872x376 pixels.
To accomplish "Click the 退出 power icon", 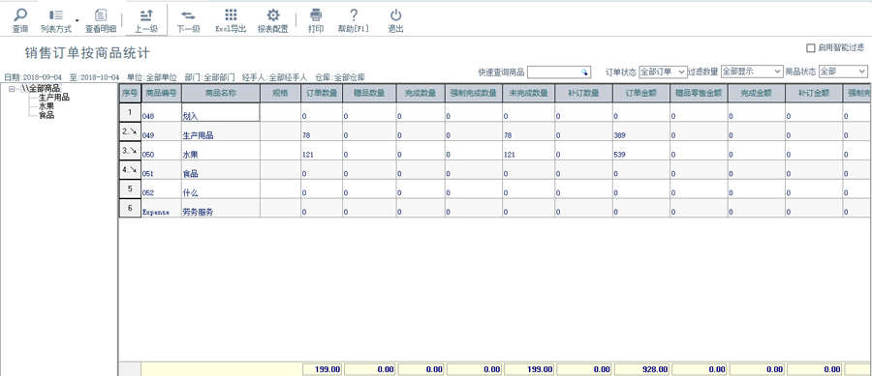I will (395, 14).
